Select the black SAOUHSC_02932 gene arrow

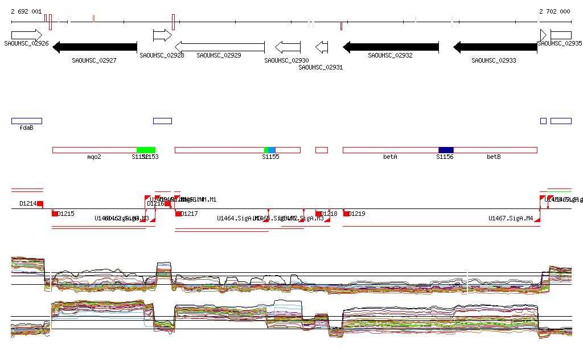click(391, 47)
